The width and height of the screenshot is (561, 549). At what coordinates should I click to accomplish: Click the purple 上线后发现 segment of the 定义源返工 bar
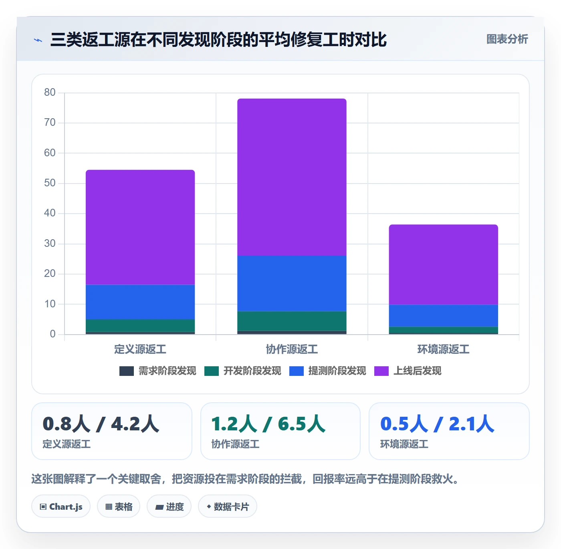[x=140, y=227]
